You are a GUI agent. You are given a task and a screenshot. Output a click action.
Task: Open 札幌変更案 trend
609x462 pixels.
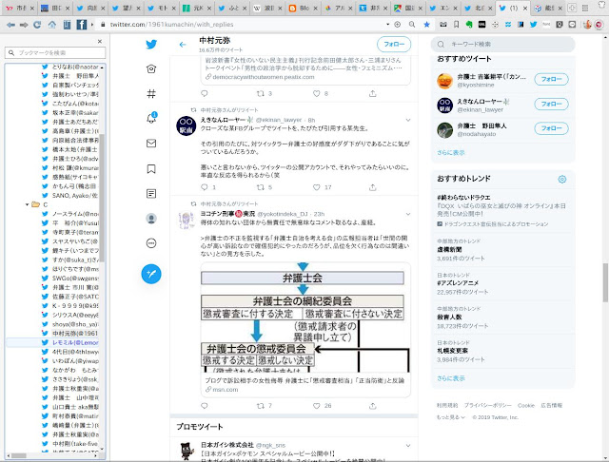click(x=453, y=351)
